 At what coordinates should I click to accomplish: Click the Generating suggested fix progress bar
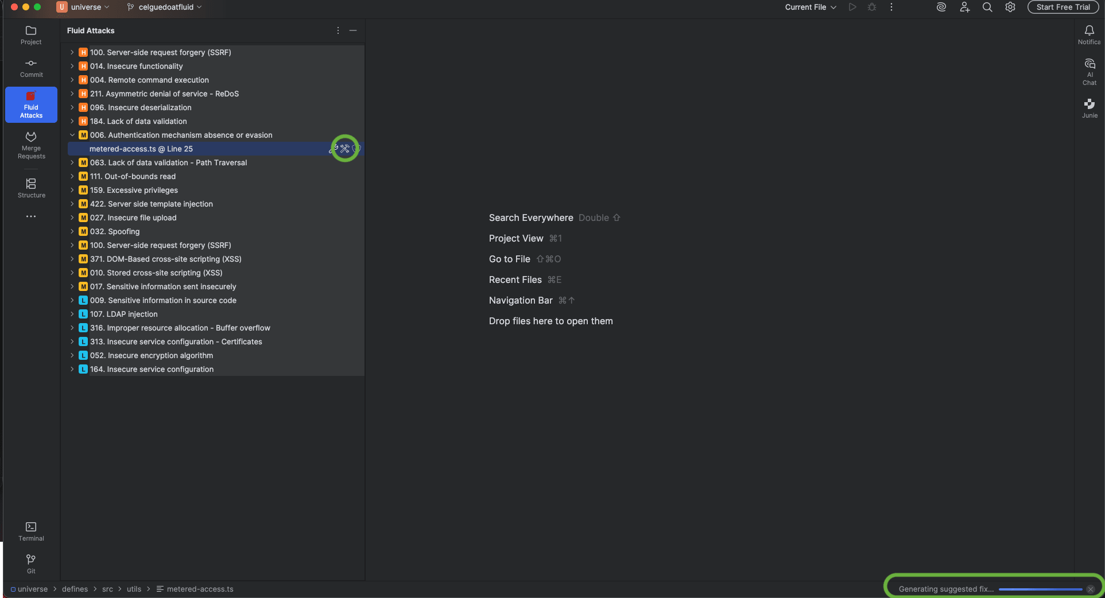1040,589
